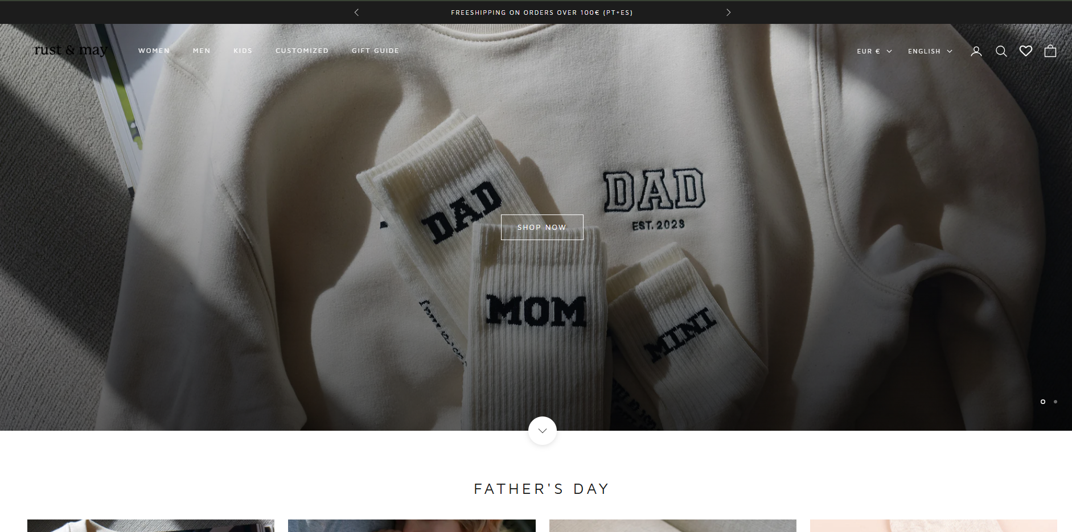Open the account login icon
This screenshot has height=532, width=1072.
click(x=976, y=51)
